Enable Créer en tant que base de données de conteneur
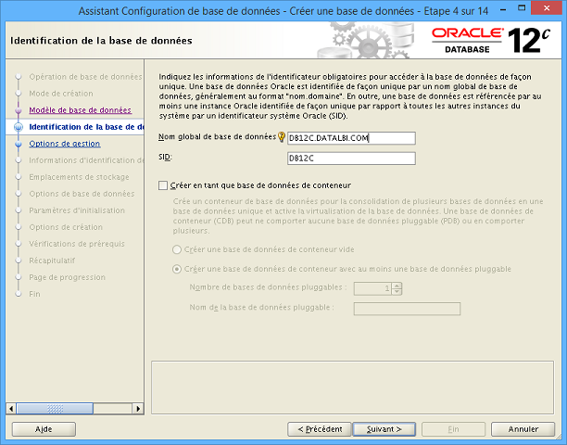This screenshot has width=567, height=445. (x=163, y=185)
